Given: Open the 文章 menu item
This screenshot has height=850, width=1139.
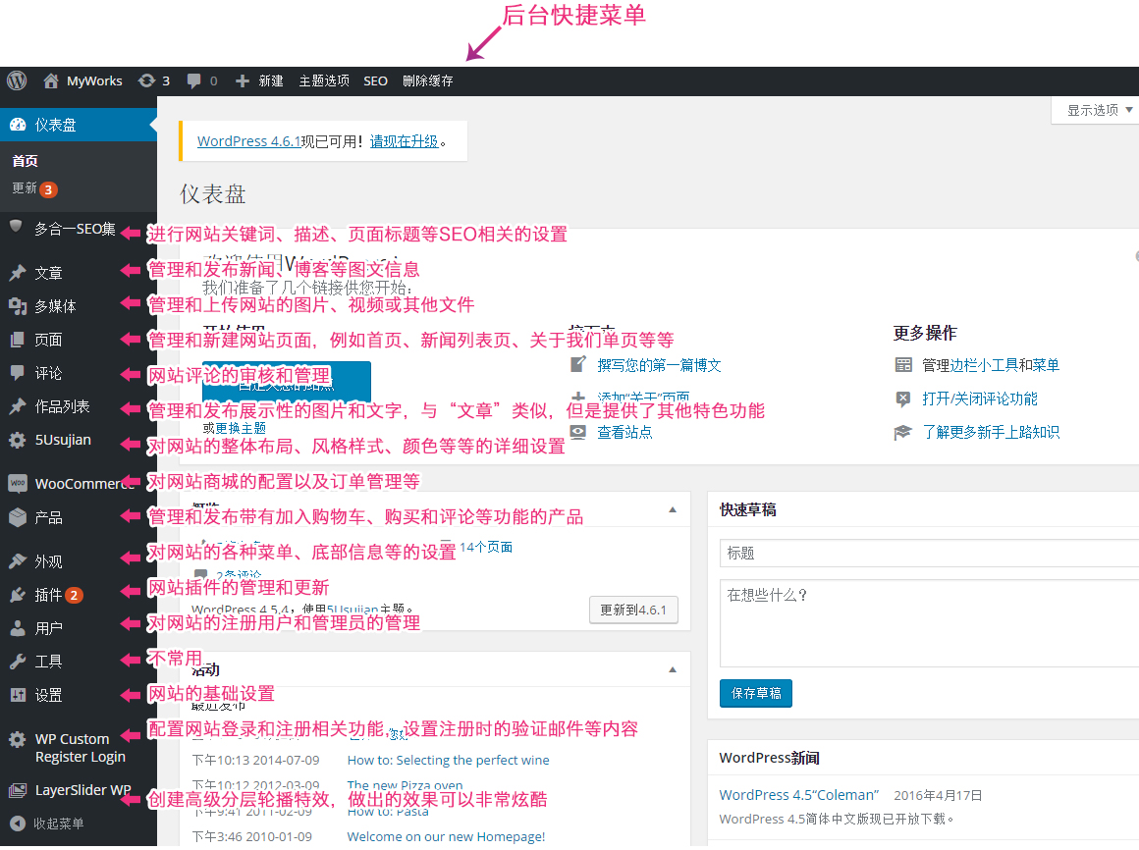Looking at the screenshot, I should tap(49, 273).
